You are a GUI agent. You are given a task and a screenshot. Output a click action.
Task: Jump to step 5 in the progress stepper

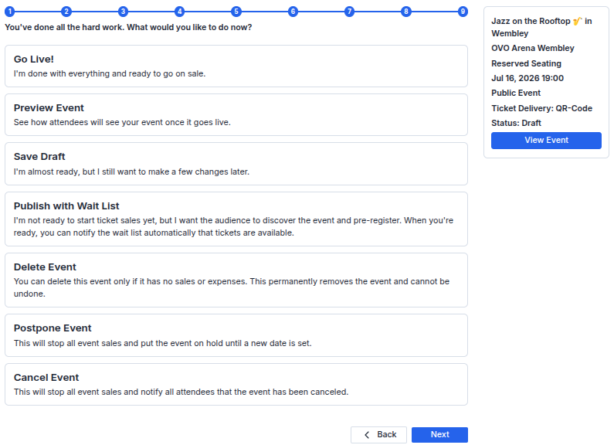236,12
